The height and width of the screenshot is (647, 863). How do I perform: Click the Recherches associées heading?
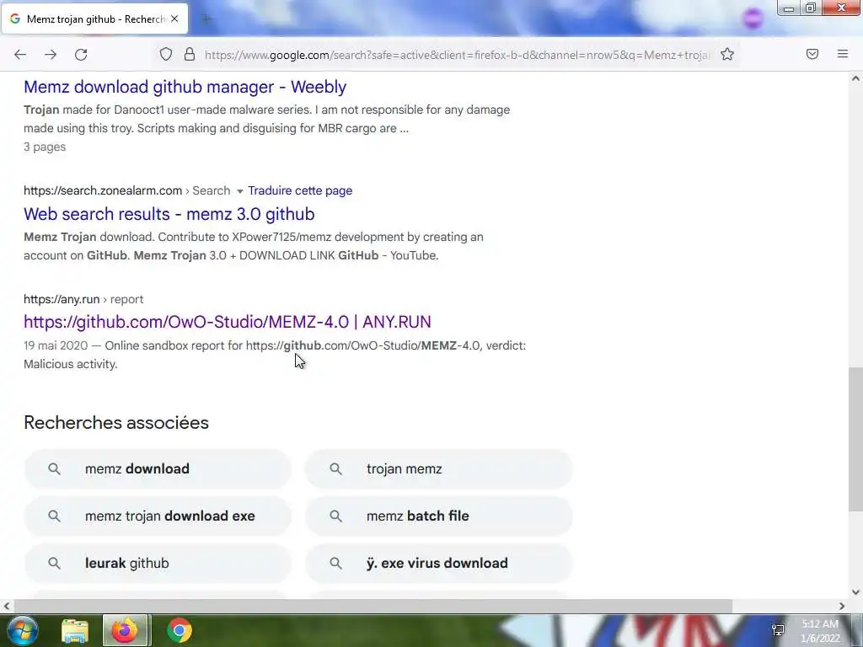[116, 423]
